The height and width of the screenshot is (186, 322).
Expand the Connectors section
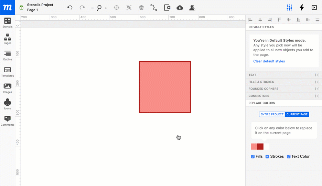tap(284, 96)
